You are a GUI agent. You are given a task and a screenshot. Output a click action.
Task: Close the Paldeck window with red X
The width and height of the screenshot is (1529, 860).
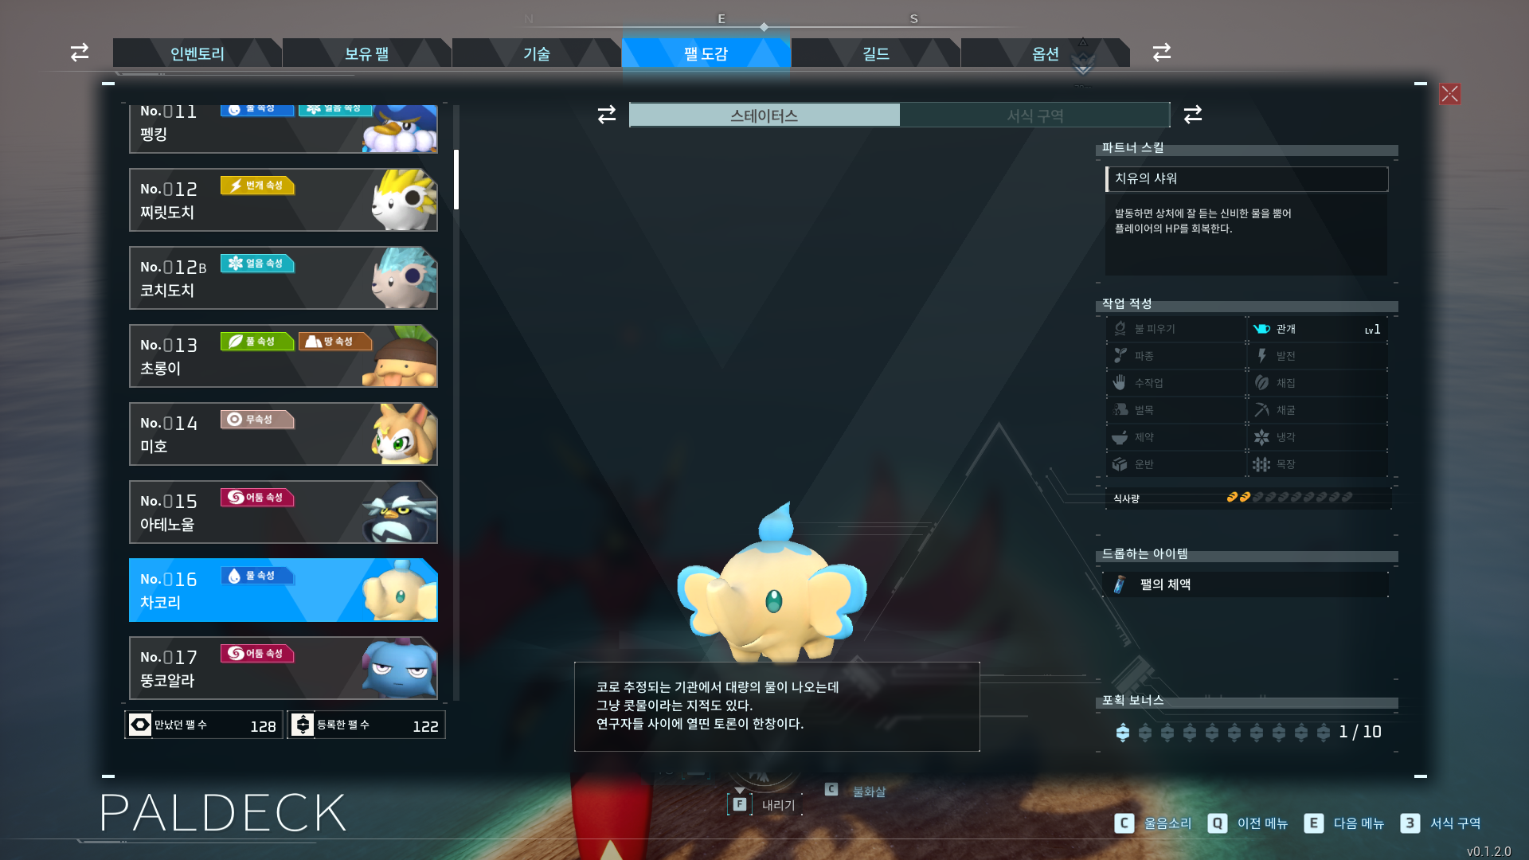(1450, 94)
